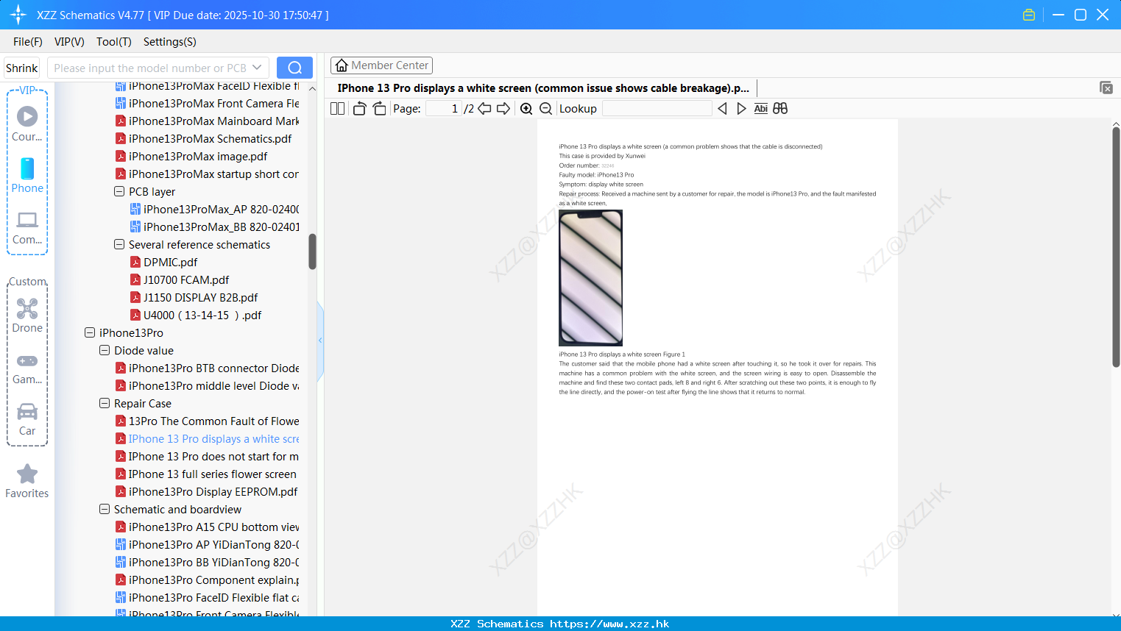
Task: Open iPhone13ProMax_AP 820-0240 PCB file
Action: [x=214, y=209]
